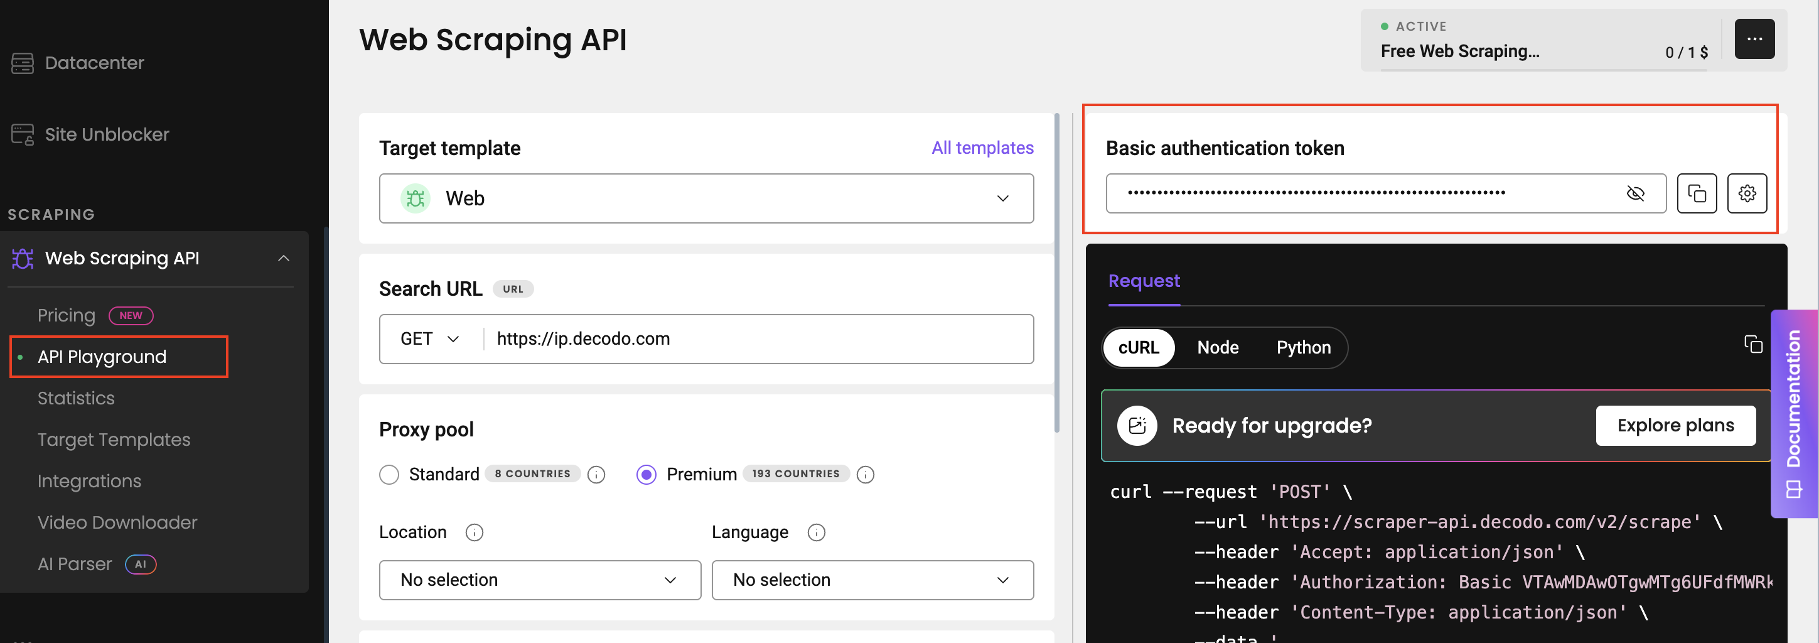Go to Target Templates
This screenshot has height=643, width=1819.
(114, 440)
